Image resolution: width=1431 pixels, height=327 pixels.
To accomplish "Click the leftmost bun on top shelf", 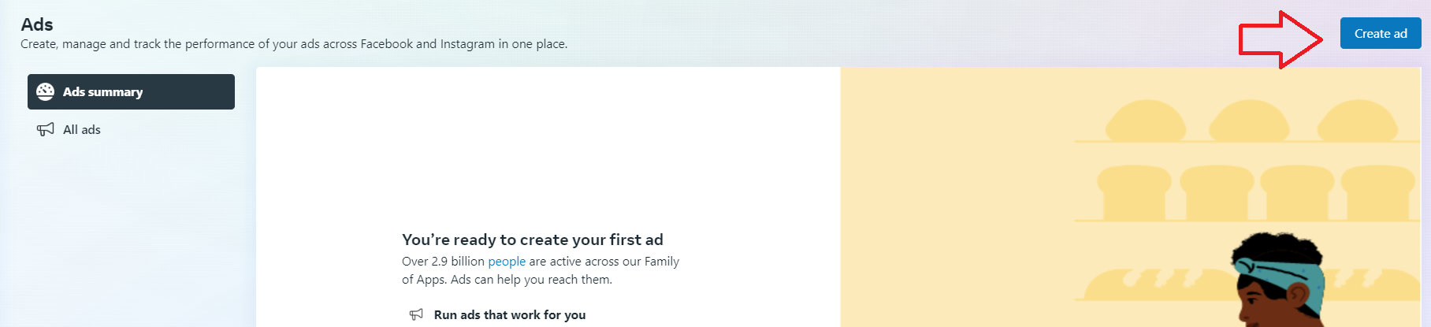I will (x=1146, y=121).
